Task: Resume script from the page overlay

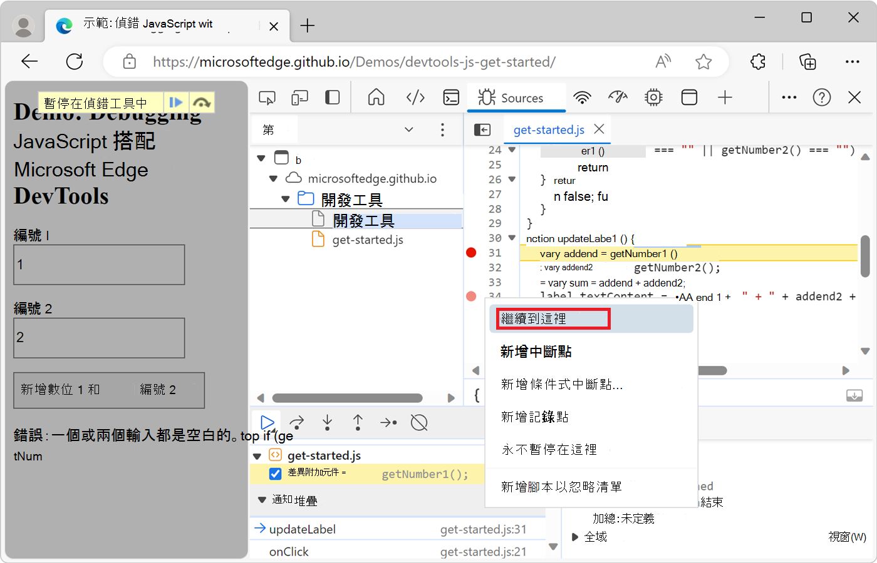Action: click(176, 103)
